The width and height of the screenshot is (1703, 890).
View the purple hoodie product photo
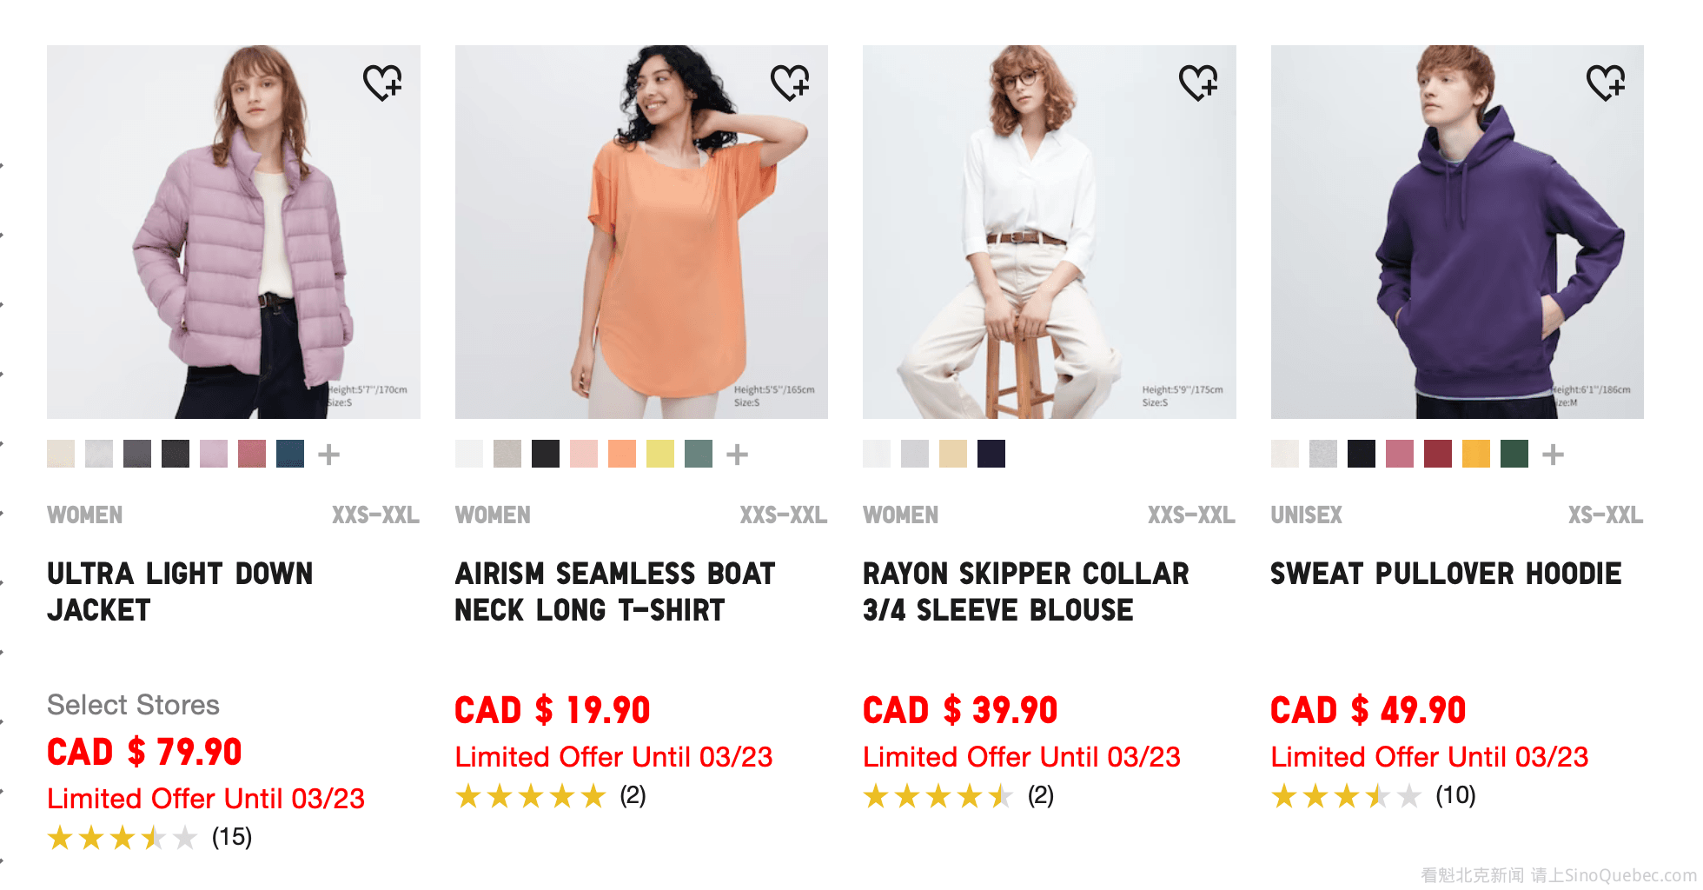click(x=1457, y=232)
